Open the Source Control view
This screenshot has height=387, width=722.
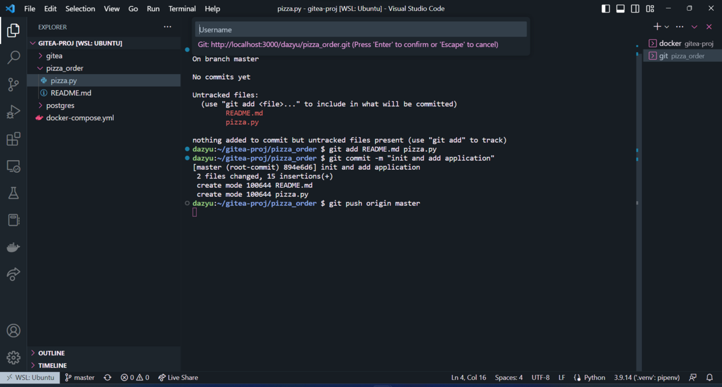(13, 85)
